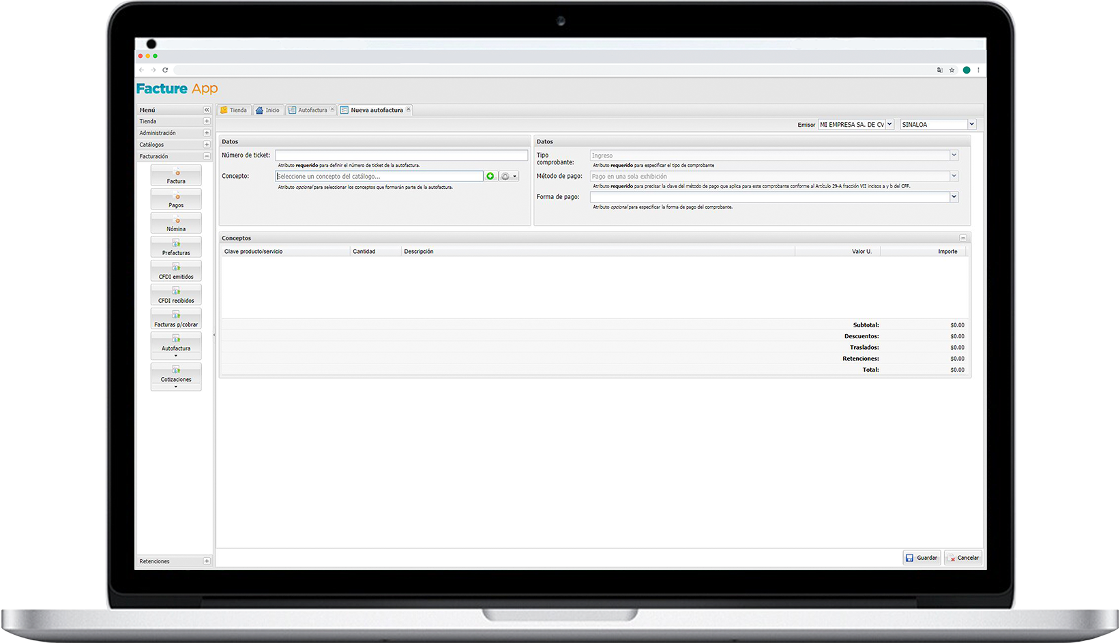Click the Cancelar button
The height and width of the screenshot is (643, 1120).
coord(963,558)
